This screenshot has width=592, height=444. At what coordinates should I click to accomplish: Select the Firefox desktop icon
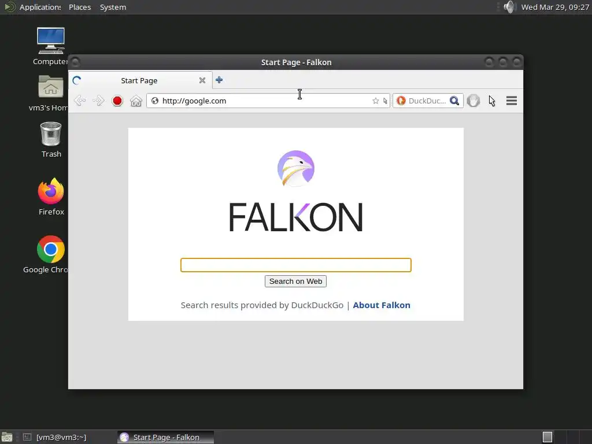[51, 197]
